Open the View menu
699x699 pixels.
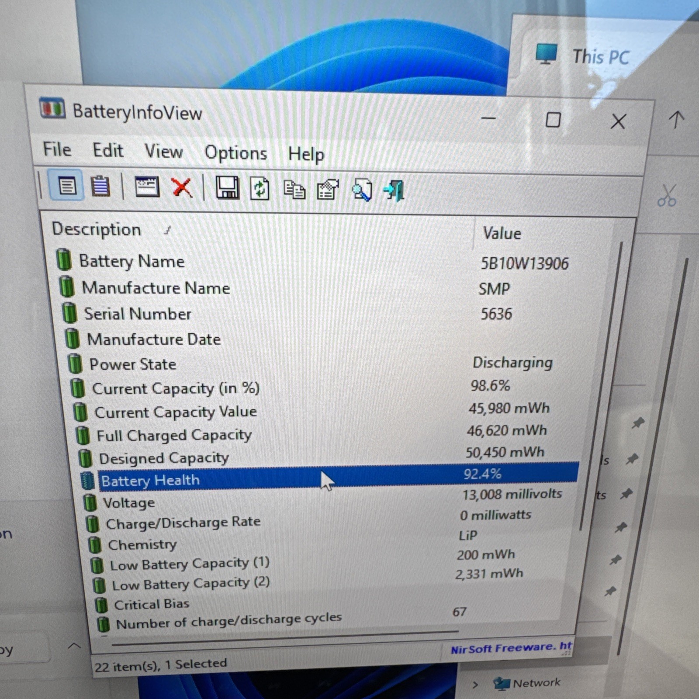click(163, 152)
